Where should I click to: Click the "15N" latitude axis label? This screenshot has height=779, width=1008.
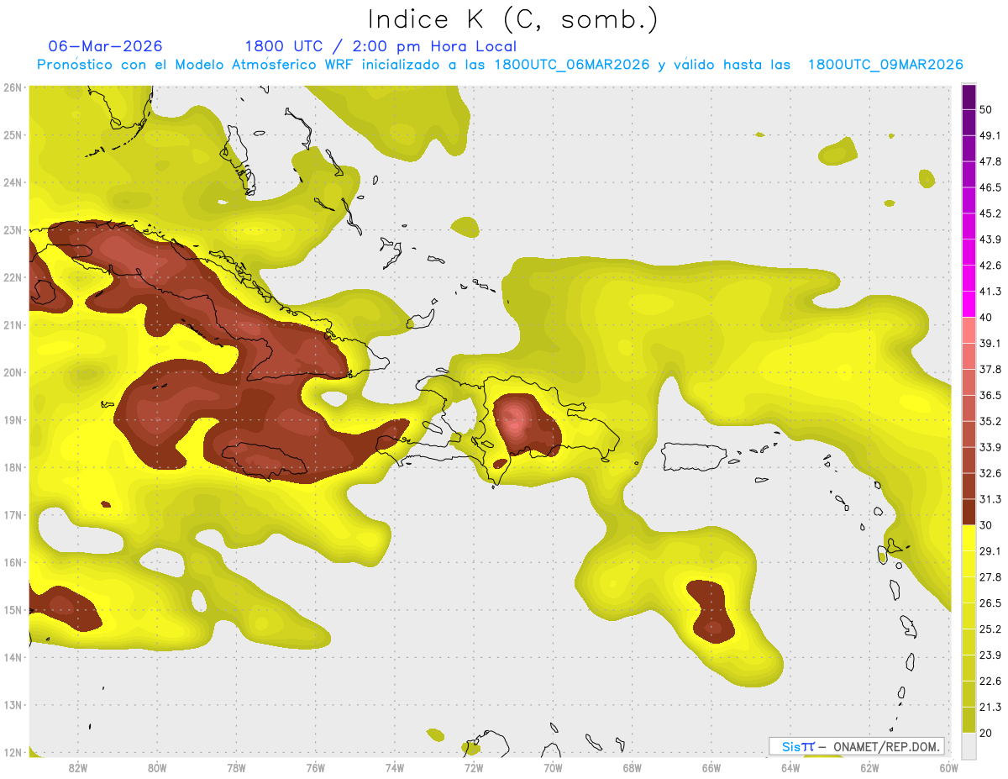coord(12,610)
